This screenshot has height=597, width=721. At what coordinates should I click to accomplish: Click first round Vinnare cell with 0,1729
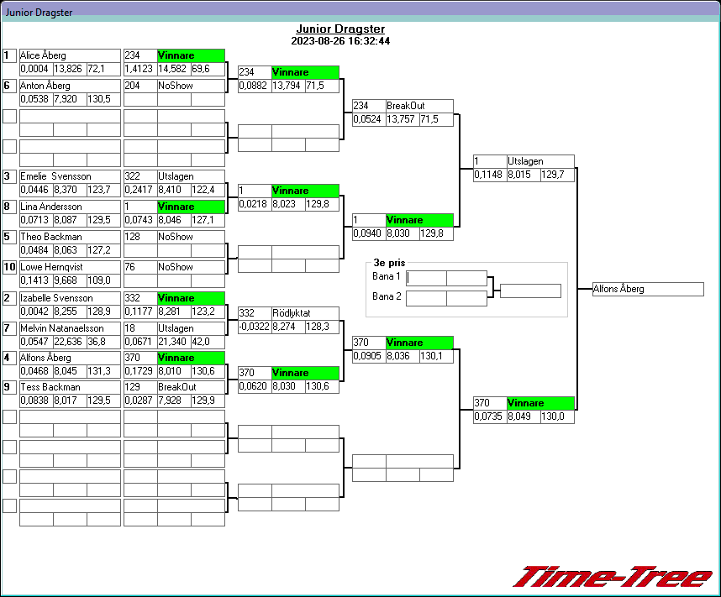pos(191,358)
